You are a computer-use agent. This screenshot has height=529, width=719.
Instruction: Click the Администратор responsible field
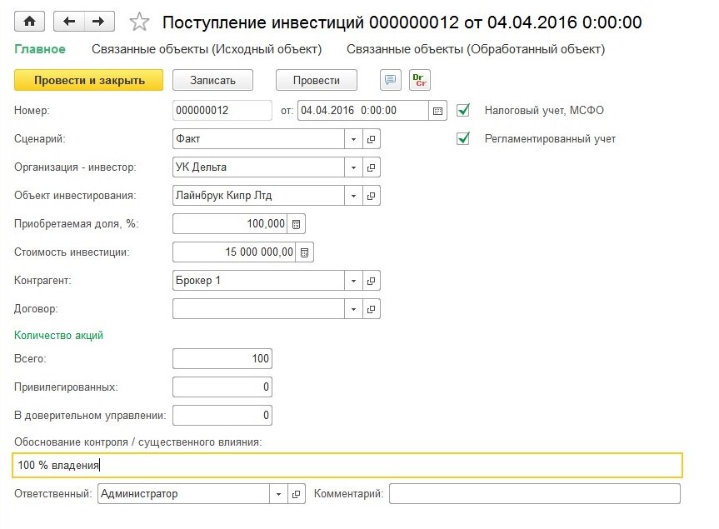(184, 494)
